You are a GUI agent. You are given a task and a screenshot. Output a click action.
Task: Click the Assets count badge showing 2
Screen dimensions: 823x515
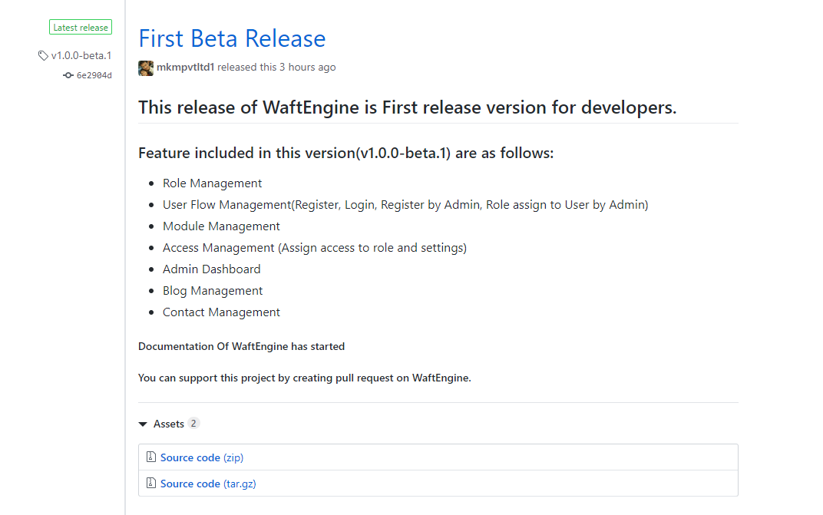pyautogui.click(x=193, y=424)
